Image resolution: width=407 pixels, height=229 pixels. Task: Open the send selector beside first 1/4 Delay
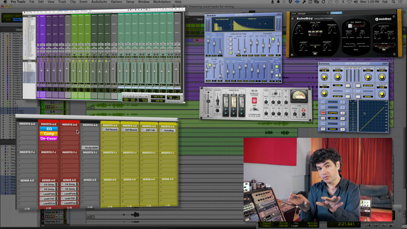(41, 185)
